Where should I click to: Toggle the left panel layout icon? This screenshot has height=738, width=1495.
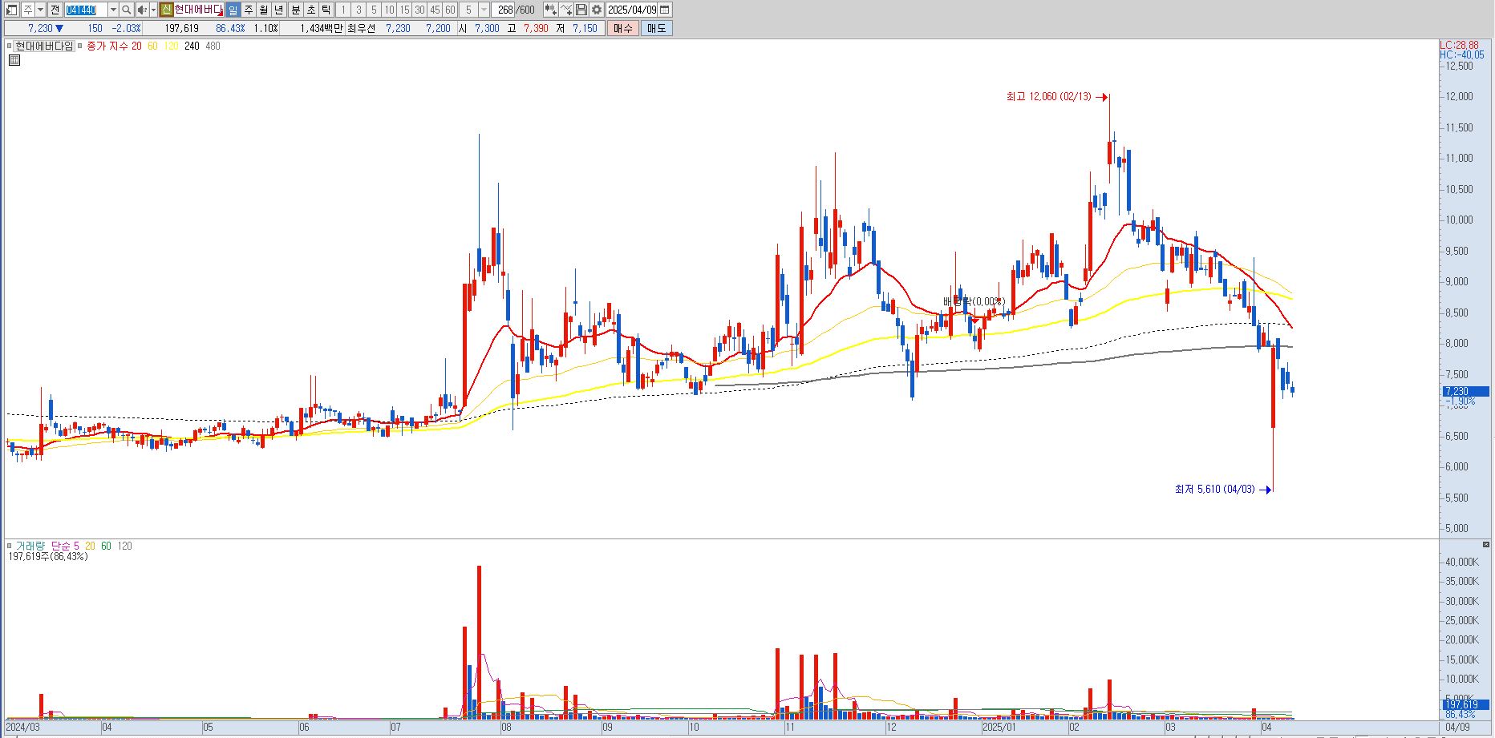coord(12,10)
